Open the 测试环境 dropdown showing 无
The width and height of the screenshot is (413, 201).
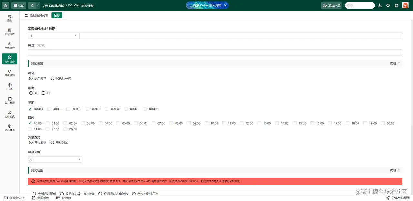point(55,159)
